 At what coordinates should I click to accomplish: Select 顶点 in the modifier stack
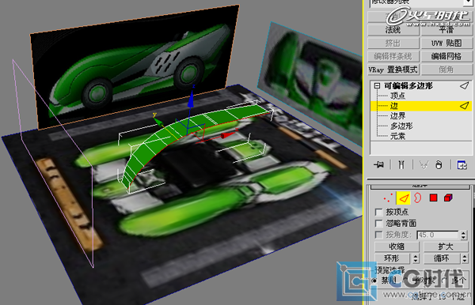(397, 96)
